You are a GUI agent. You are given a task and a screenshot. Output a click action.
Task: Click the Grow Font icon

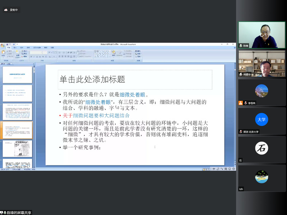coord(49,52)
